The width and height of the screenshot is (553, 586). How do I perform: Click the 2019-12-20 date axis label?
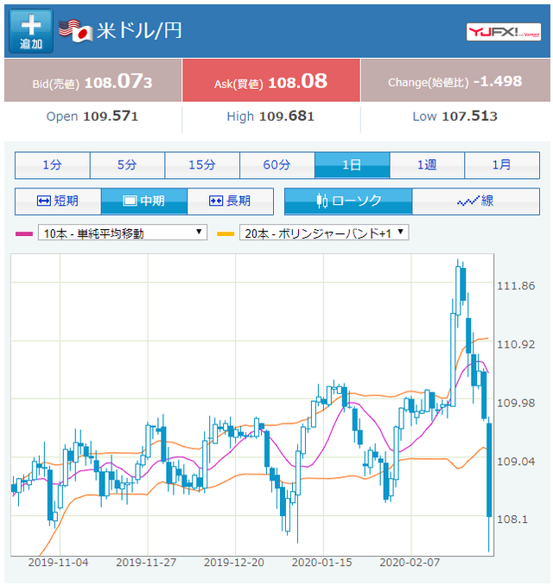tap(234, 563)
